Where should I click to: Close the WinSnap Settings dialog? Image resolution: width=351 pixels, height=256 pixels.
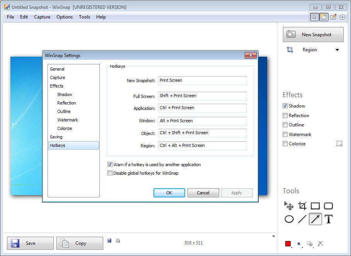[250, 56]
